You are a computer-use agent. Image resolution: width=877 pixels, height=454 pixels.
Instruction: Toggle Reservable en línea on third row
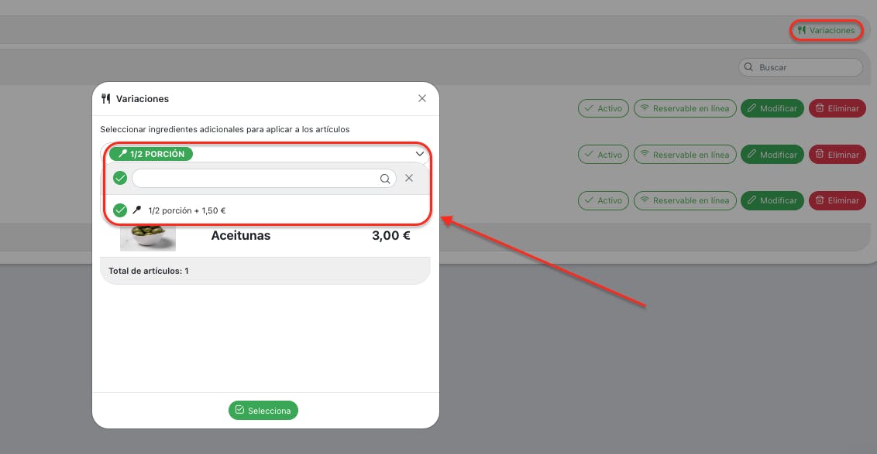click(685, 200)
